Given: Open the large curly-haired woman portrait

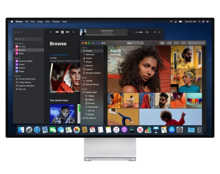Looking at the screenshot, I should (139, 69).
